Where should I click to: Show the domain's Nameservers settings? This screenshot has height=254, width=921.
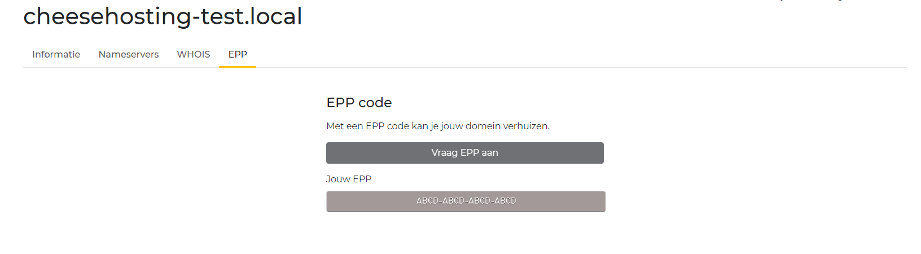[128, 54]
